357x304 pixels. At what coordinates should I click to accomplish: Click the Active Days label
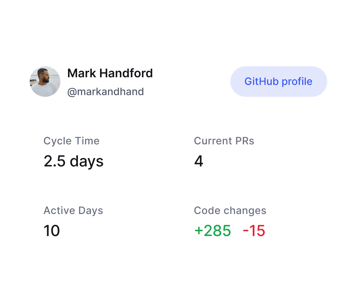coord(73,210)
